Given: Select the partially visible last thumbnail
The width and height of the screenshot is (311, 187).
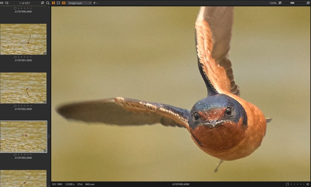Looking at the screenshot, I should [x=24, y=179].
